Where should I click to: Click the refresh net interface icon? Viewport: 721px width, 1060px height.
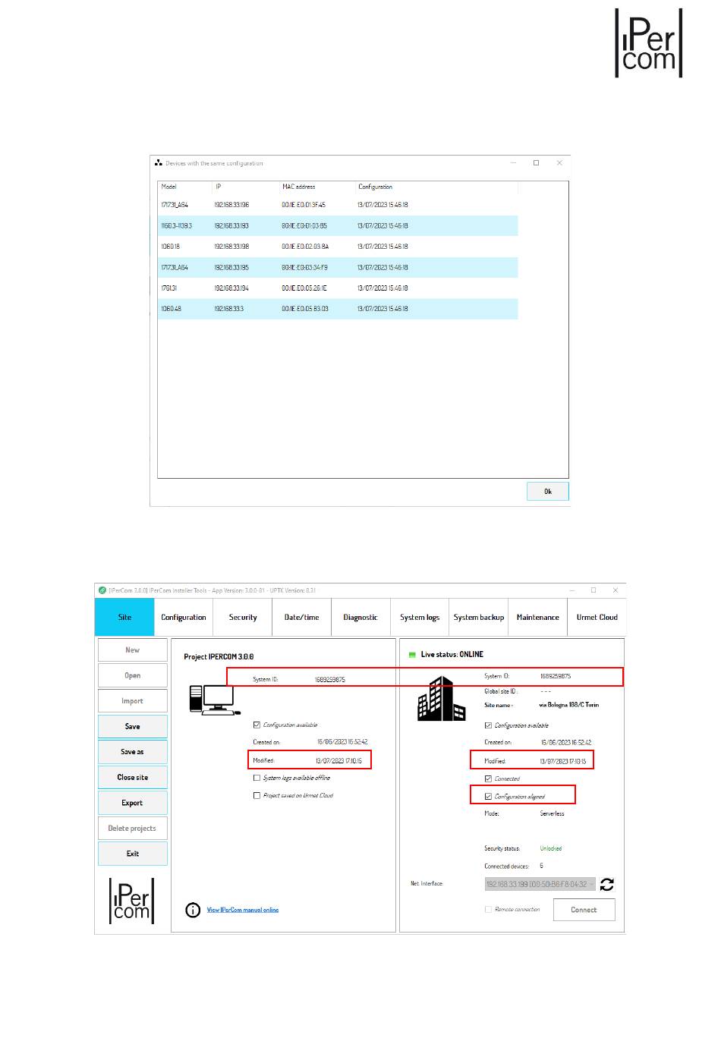[x=607, y=884]
